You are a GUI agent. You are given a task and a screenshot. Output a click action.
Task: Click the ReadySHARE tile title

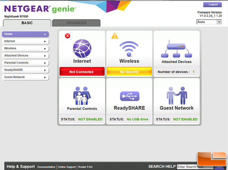[129, 108]
